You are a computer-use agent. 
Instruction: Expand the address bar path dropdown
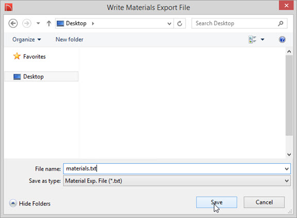169,24
